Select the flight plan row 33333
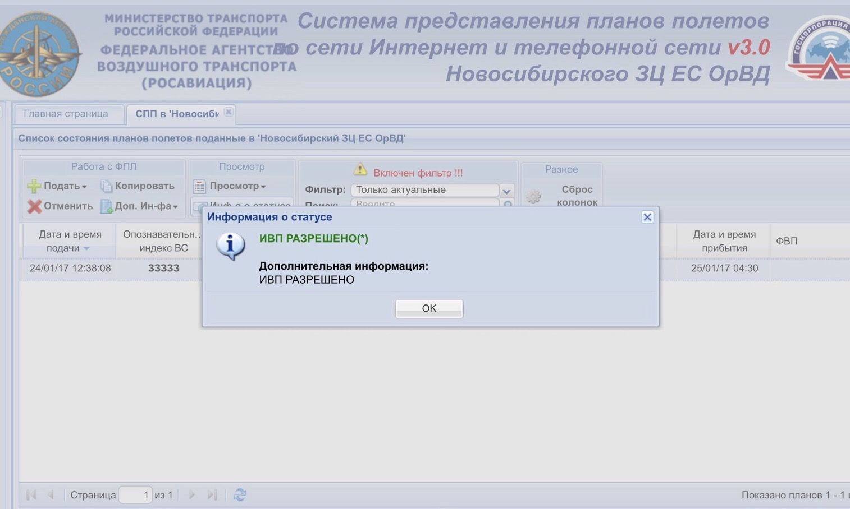Screen dimensions: 850x509 [x=163, y=268]
